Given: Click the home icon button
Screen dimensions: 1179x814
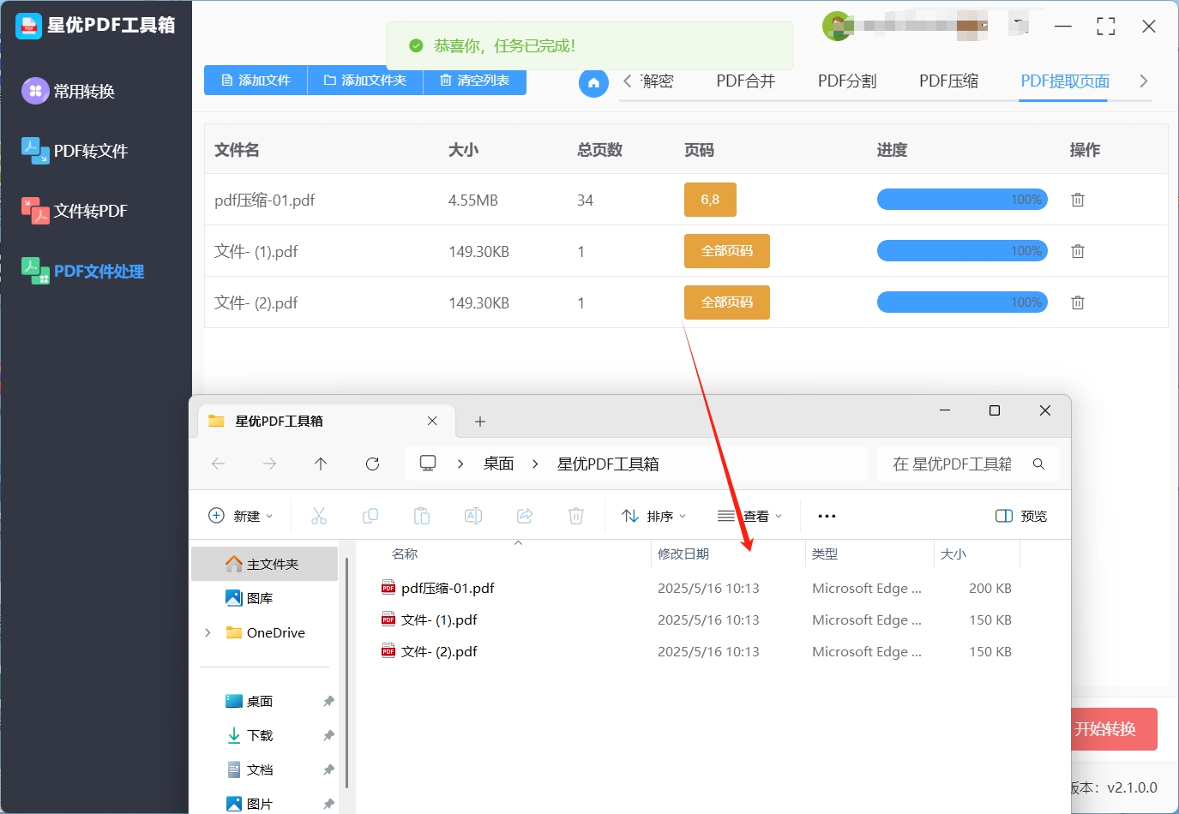Looking at the screenshot, I should pyautogui.click(x=593, y=83).
